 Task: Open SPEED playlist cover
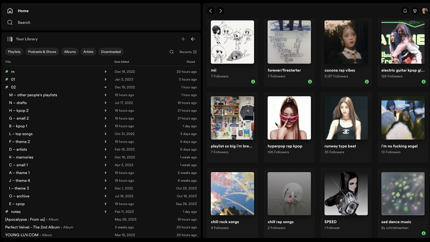(x=346, y=194)
